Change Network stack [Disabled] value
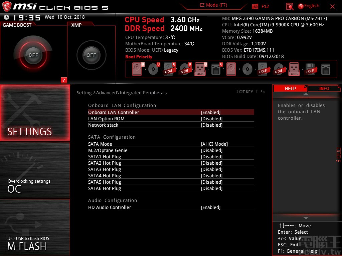The height and width of the screenshot is (256, 342). 211,125
